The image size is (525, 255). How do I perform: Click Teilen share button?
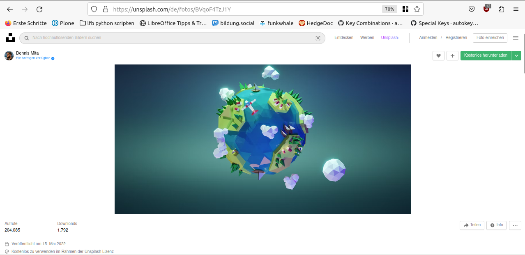(472, 225)
